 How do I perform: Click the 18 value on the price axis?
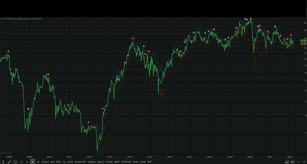(x=305, y=23)
